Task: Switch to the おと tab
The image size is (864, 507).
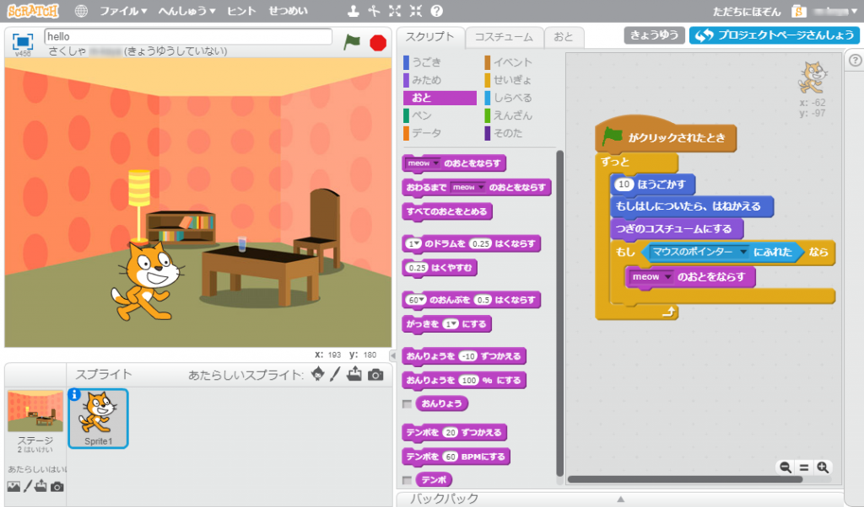Action: click(x=563, y=37)
